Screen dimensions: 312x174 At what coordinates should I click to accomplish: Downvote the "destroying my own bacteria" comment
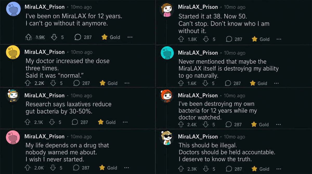pyautogui.click(x=206, y=125)
